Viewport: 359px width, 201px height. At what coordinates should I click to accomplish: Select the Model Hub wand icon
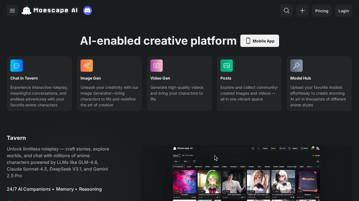(296, 66)
